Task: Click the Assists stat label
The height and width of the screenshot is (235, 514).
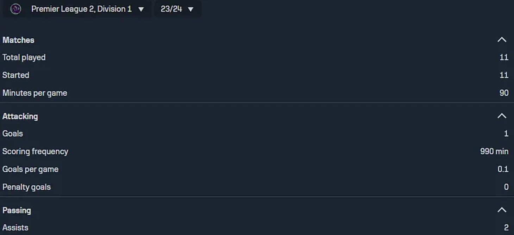Action: [15, 228]
